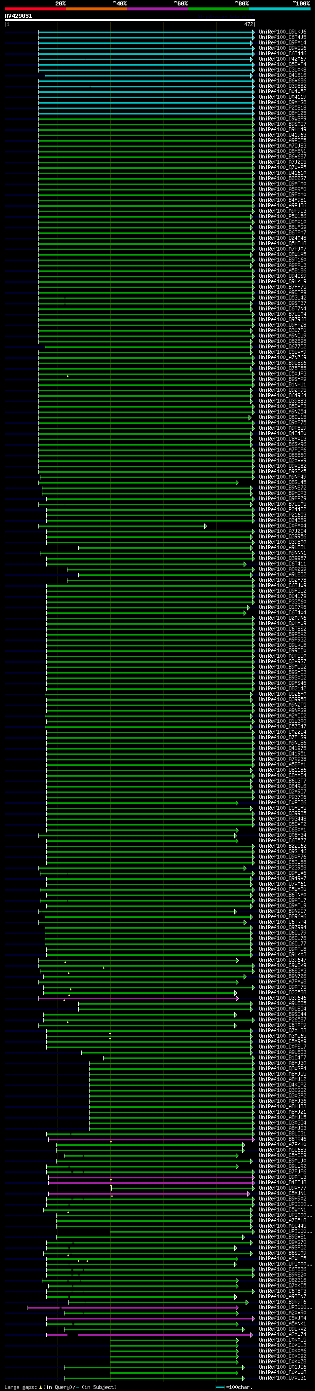Viewport: 315px width, 1391px height.
Task: Click the cyan ~100% identity legend bar
Action: (x=280, y=9)
